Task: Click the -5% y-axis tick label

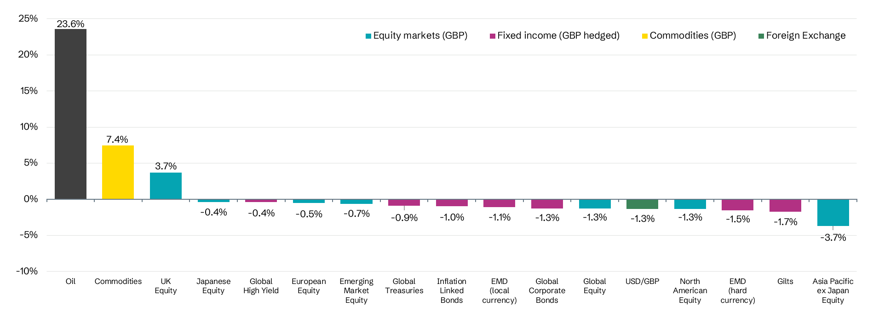Action: click(x=29, y=235)
